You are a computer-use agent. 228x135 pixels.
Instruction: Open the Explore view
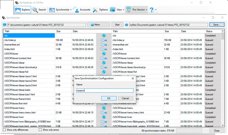point(23,10)
